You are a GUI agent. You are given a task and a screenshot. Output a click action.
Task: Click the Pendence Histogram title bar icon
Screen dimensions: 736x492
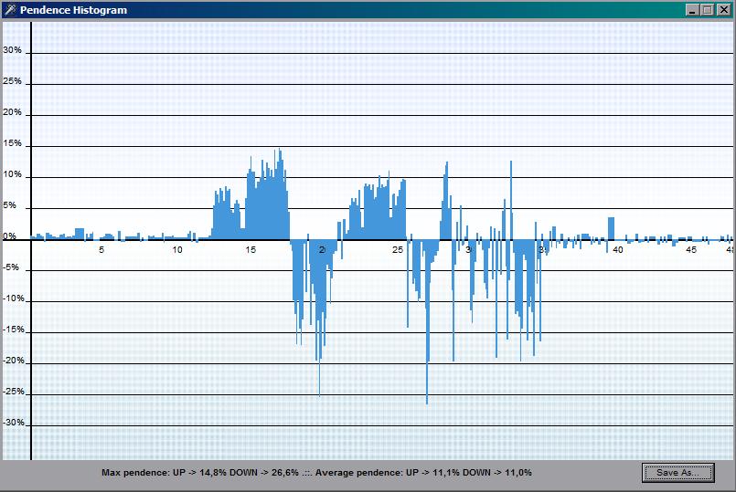point(10,10)
